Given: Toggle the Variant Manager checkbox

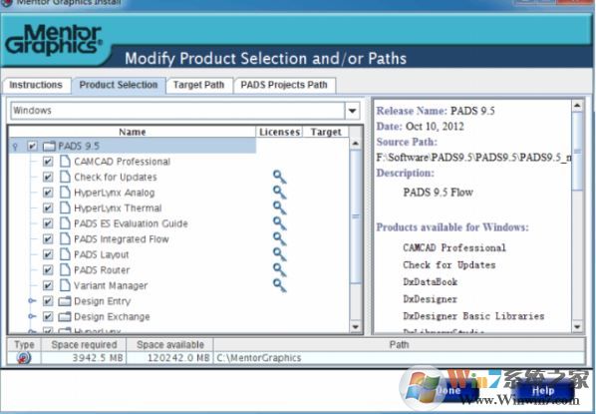Looking at the screenshot, I should [48, 285].
